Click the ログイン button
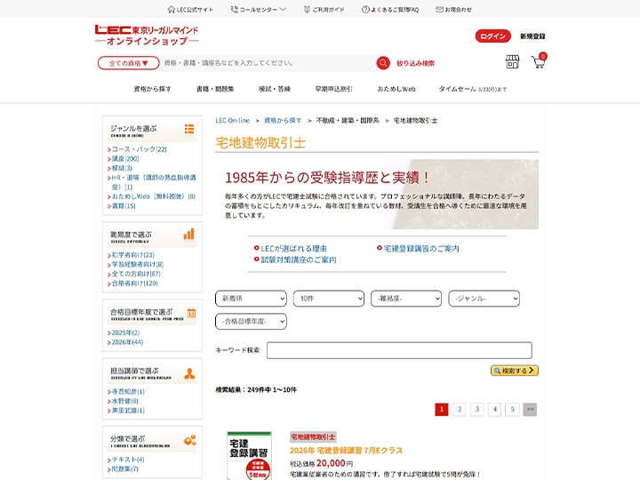The height and width of the screenshot is (480, 640). coord(492,36)
